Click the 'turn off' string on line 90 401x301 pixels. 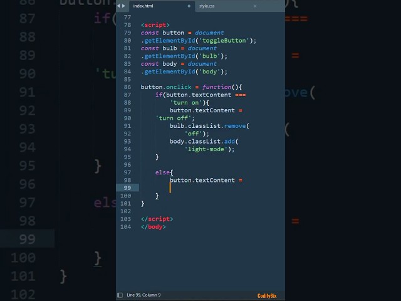[x=173, y=119]
